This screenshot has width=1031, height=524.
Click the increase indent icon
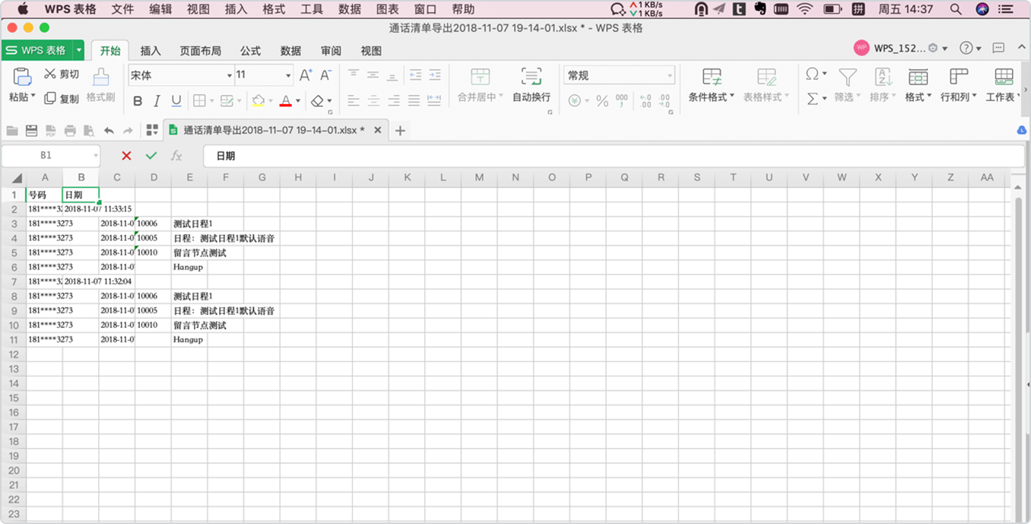pyautogui.click(x=435, y=75)
